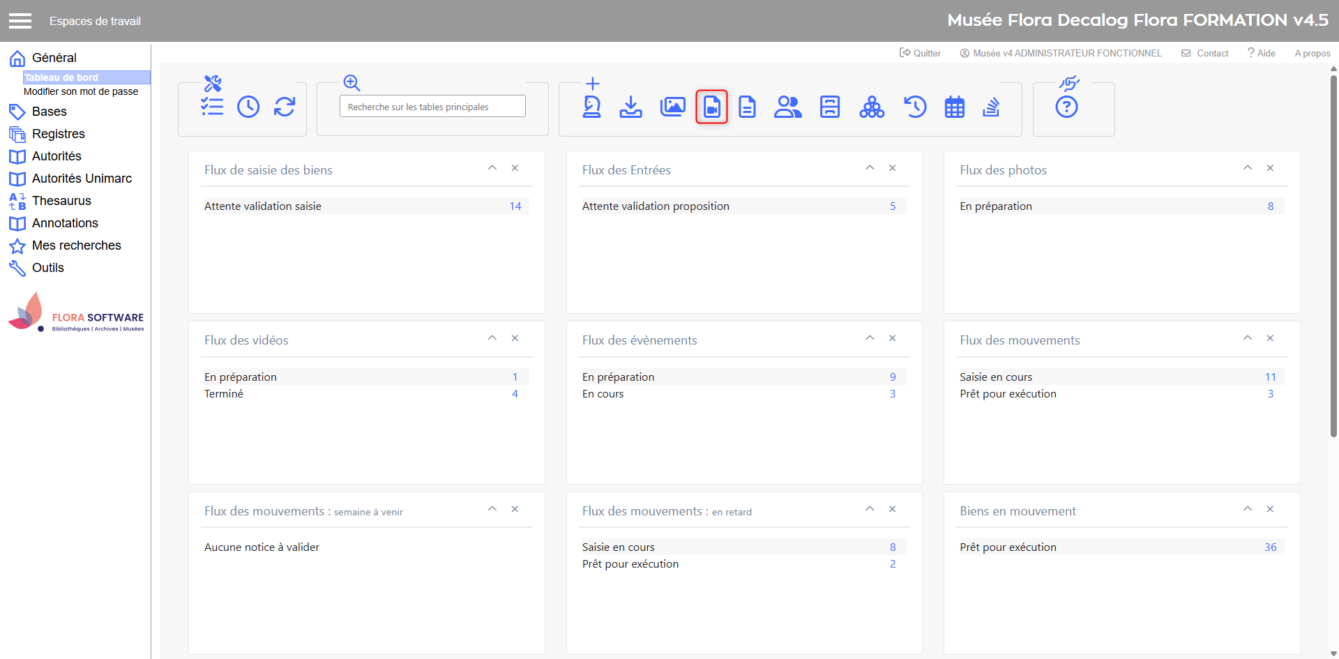Collapse the Flux des évènements panel
Screen dimensions: 1339x659
tap(870, 338)
